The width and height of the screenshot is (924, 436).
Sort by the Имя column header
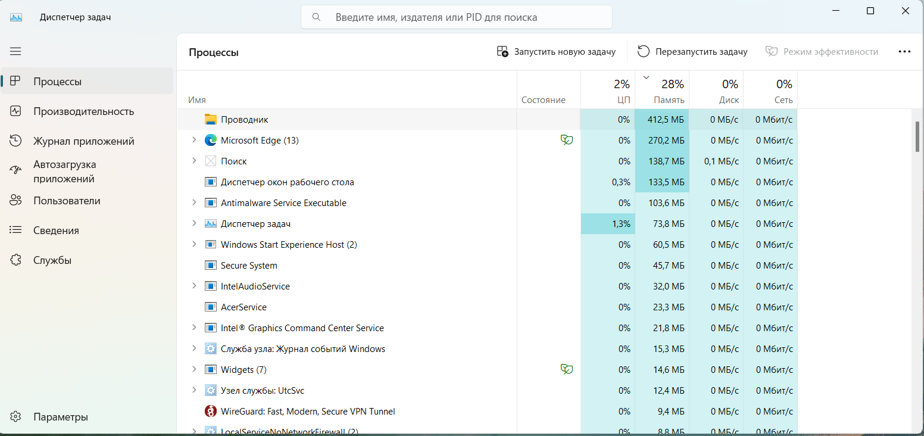347,90
